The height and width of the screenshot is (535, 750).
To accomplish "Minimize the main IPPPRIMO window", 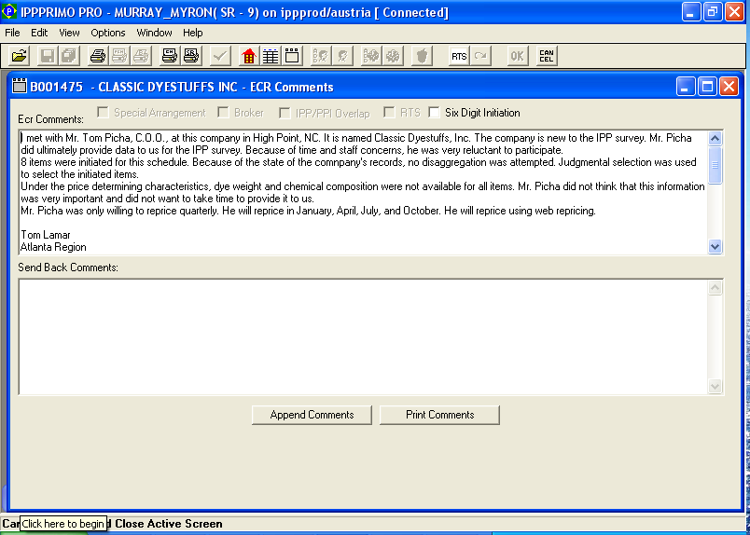I will (x=691, y=11).
